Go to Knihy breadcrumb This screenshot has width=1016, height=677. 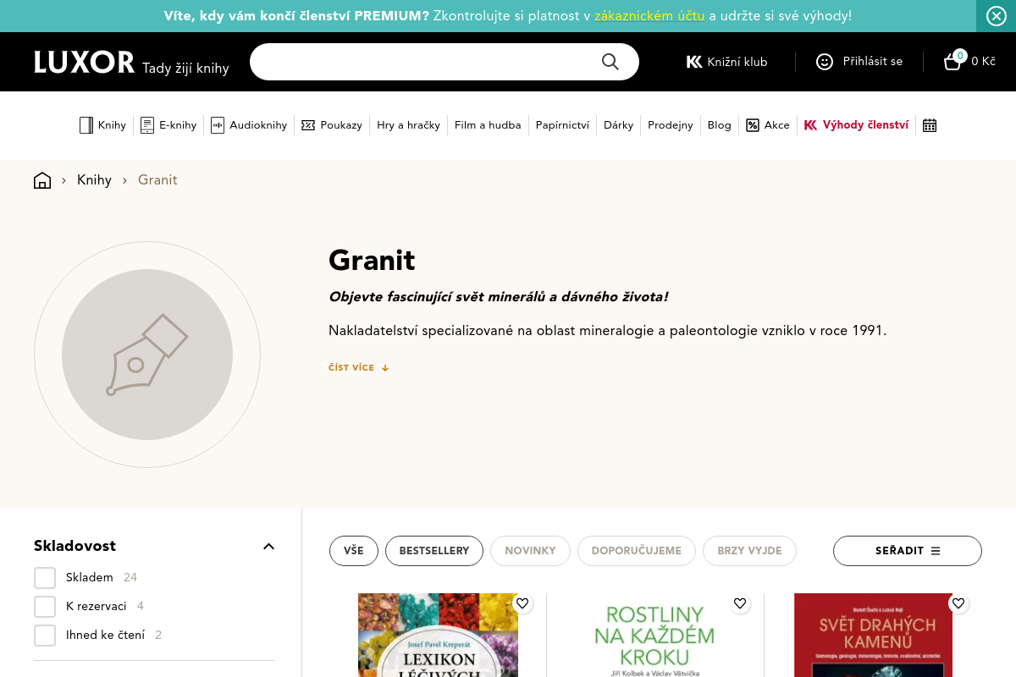tap(94, 180)
